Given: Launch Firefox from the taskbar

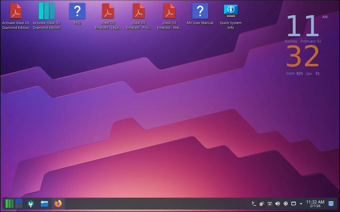Looking at the screenshot, I should (x=58, y=204).
